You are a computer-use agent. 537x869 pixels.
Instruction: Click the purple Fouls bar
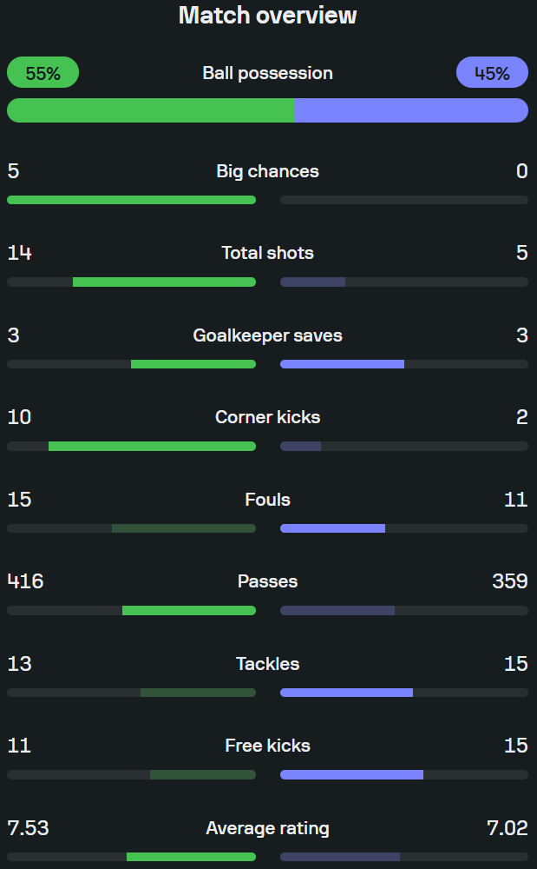[332, 528]
